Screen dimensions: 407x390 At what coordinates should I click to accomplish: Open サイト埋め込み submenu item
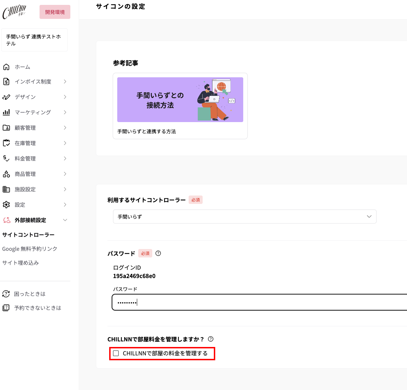click(21, 263)
